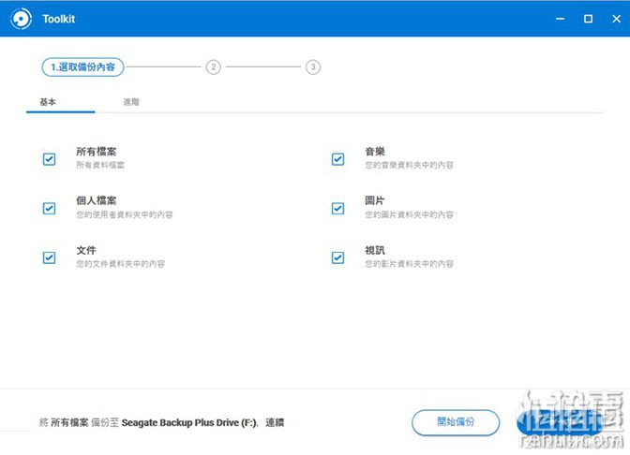Click the 文件 option title

coord(86,250)
